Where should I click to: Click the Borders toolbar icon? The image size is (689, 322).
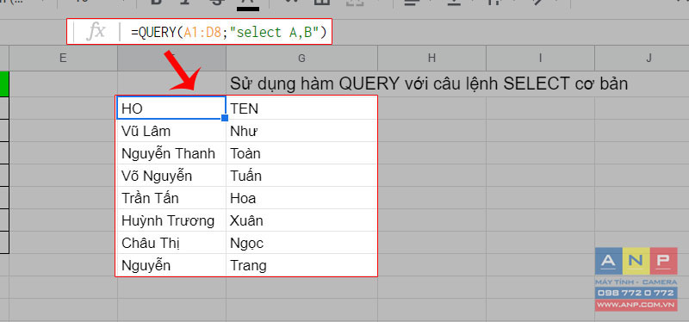[x=321, y=3]
